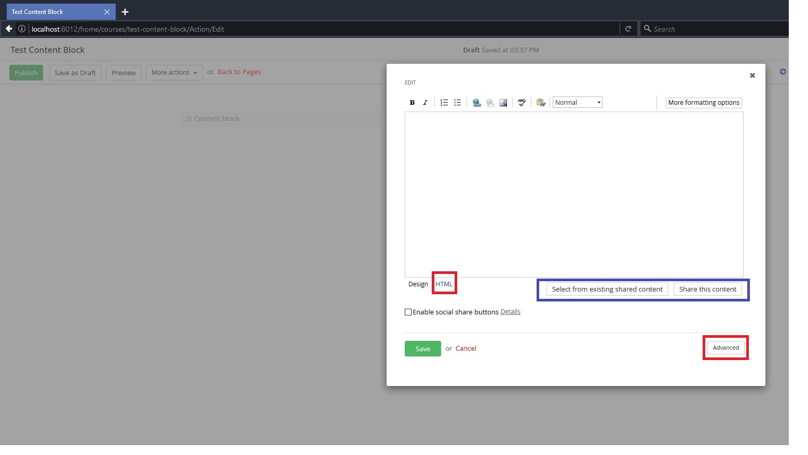
Task: Click the Publish button
Action: (x=26, y=73)
